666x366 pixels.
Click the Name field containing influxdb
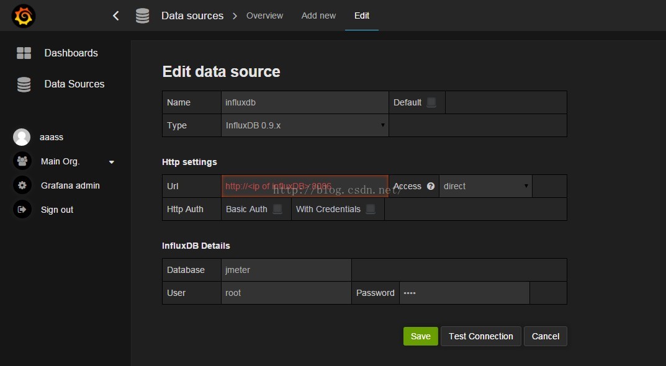[x=305, y=102]
